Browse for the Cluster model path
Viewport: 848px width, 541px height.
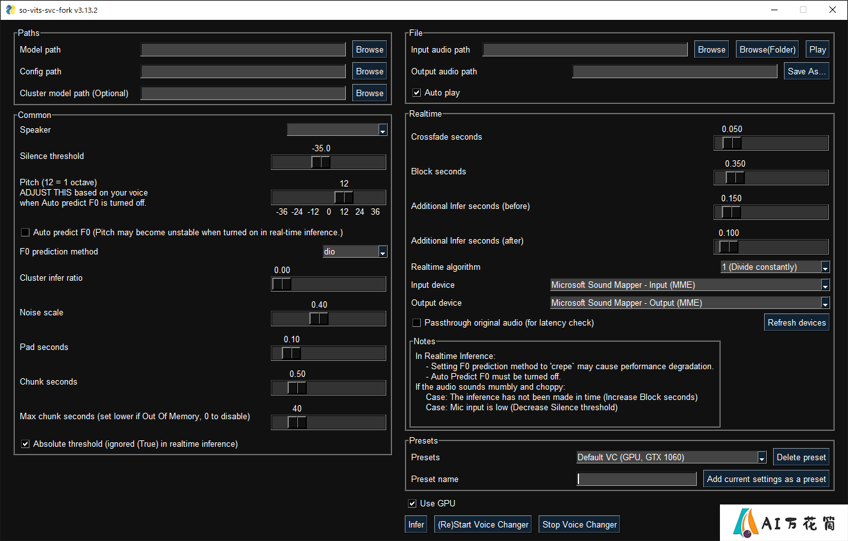click(370, 93)
